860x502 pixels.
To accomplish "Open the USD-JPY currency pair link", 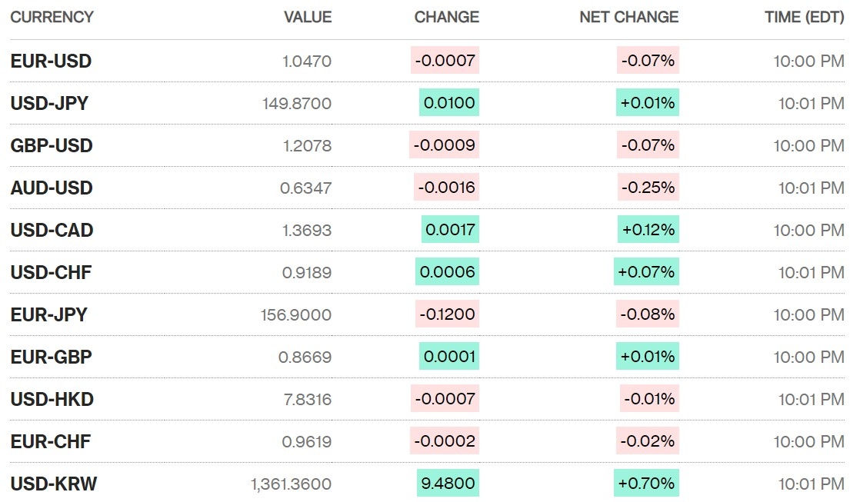I will tap(49, 103).
